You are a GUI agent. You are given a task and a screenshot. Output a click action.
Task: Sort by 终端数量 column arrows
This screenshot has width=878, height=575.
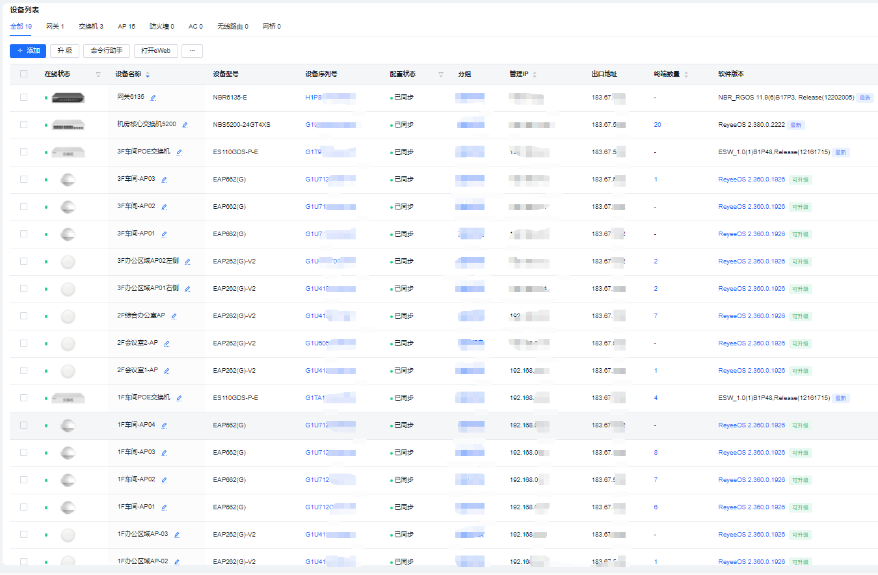pyautogui.click(x=686, y=75)
